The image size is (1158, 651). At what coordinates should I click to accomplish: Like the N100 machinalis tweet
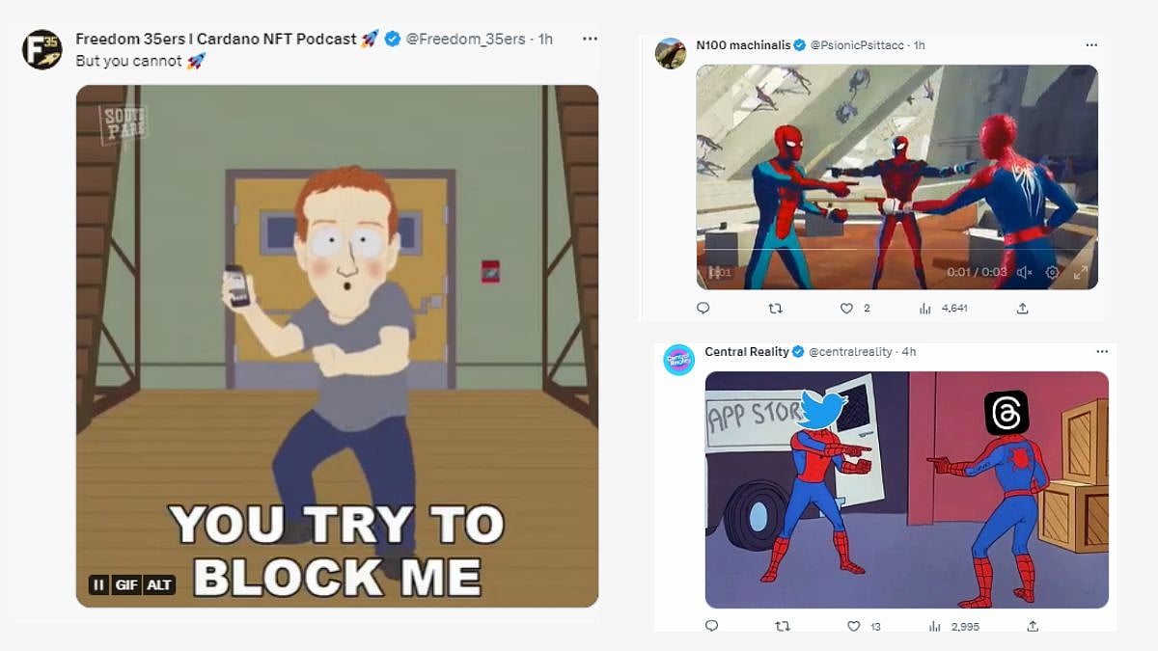pyautogui.click(x=846, y=309)
